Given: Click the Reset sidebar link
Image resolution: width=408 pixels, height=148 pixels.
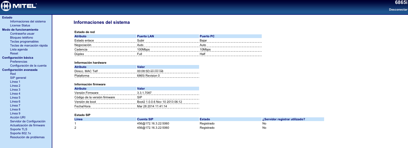Looking at the screenshot, I should click(x=14, y=53).
